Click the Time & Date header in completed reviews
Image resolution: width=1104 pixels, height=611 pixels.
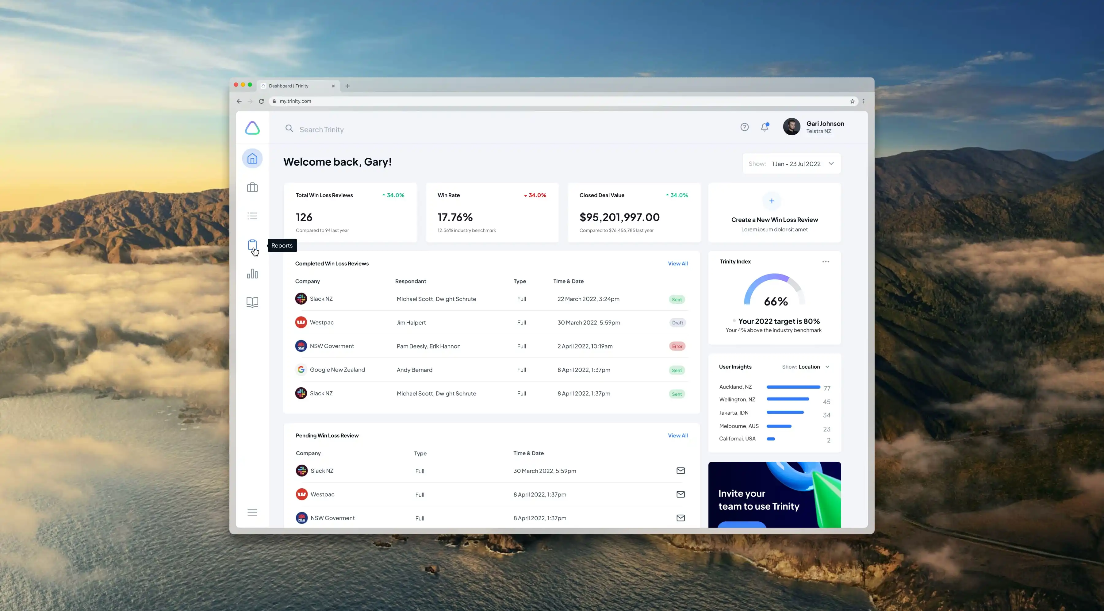point(568,281)
